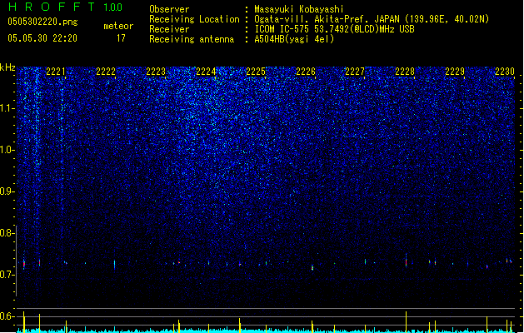This screenshot has width=524, height=333.
Task: Click the 2223 time axis label
Action: tap(156, 72)
